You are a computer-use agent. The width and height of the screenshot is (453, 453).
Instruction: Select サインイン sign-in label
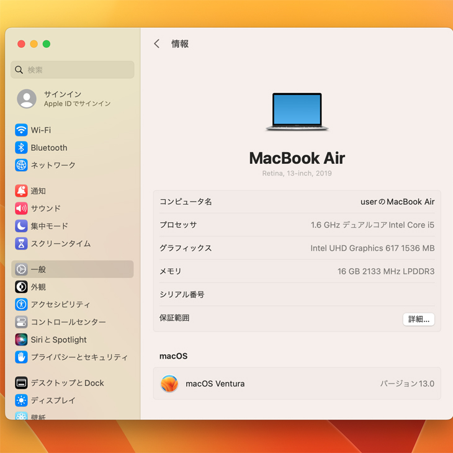[x=63, y=94]
